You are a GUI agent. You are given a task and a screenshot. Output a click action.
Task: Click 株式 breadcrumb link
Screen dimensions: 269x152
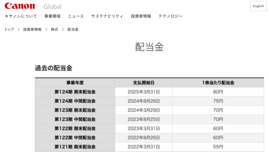click(x=54, y=29)
